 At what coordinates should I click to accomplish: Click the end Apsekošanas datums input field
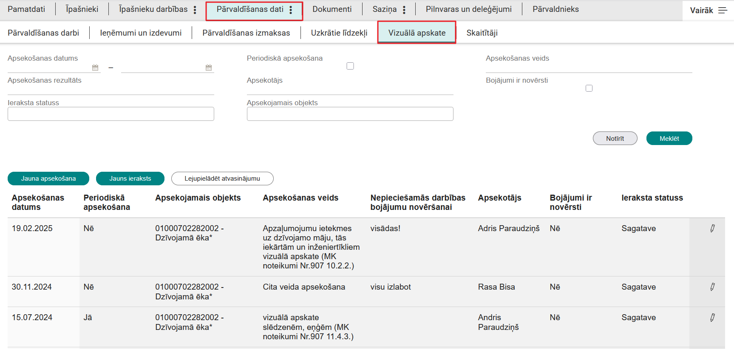(163, 67)
